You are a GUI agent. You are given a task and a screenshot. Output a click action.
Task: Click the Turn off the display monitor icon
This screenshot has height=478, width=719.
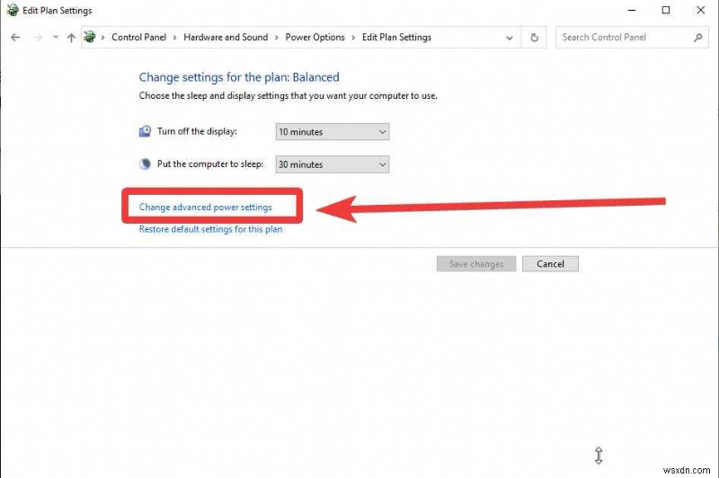click(x=145, y=131)
